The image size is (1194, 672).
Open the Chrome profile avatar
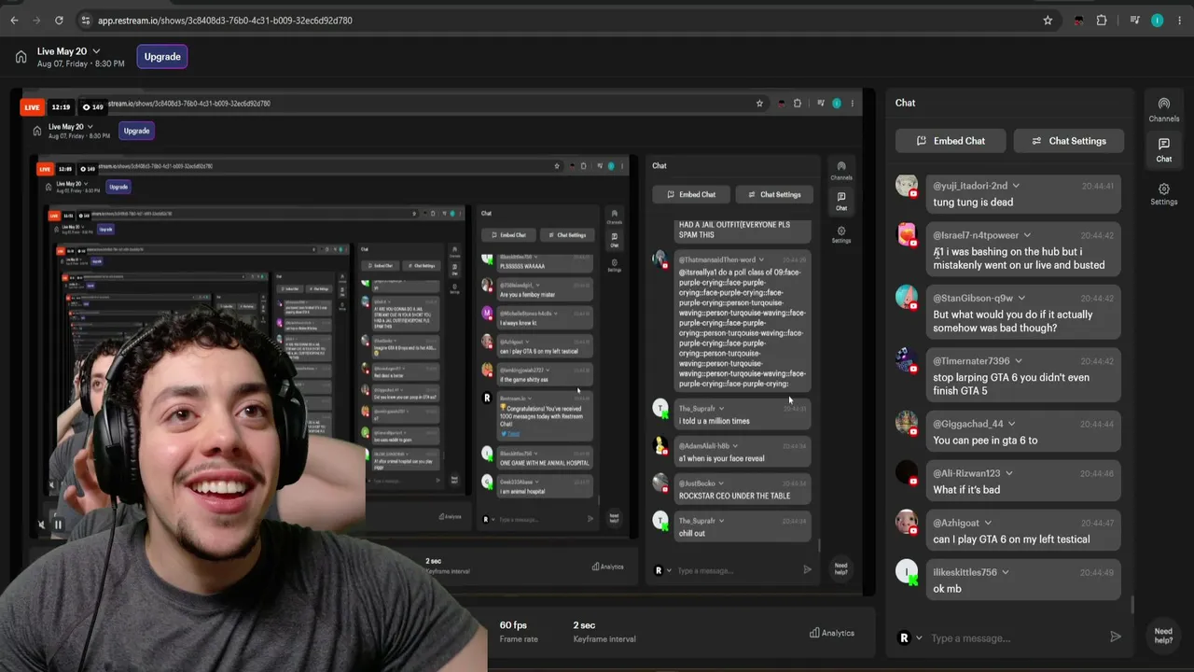(1158, 20)
